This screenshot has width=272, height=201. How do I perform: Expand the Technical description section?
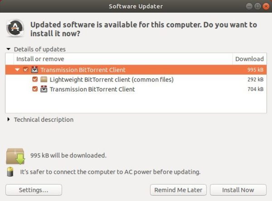coord(8,120)
